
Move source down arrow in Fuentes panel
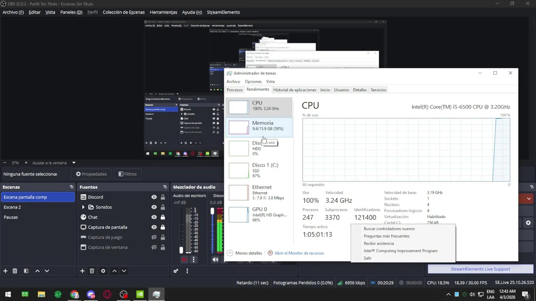coord(124,271)
